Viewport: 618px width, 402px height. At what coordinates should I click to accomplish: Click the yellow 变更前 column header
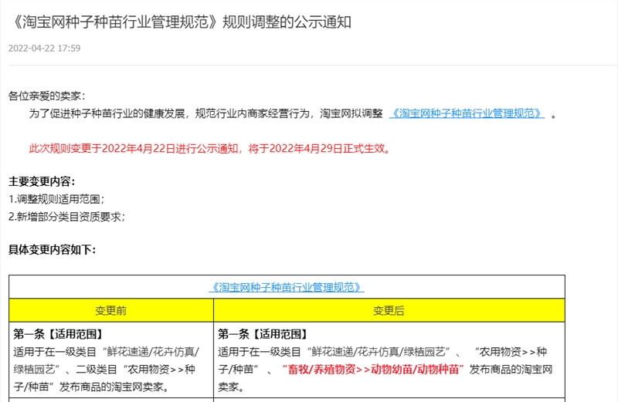pyautogui.click(x=111, y=310)
